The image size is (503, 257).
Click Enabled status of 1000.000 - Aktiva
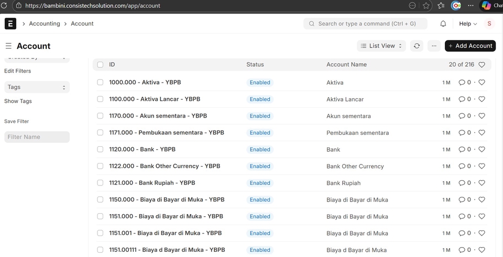pos(260,83)
